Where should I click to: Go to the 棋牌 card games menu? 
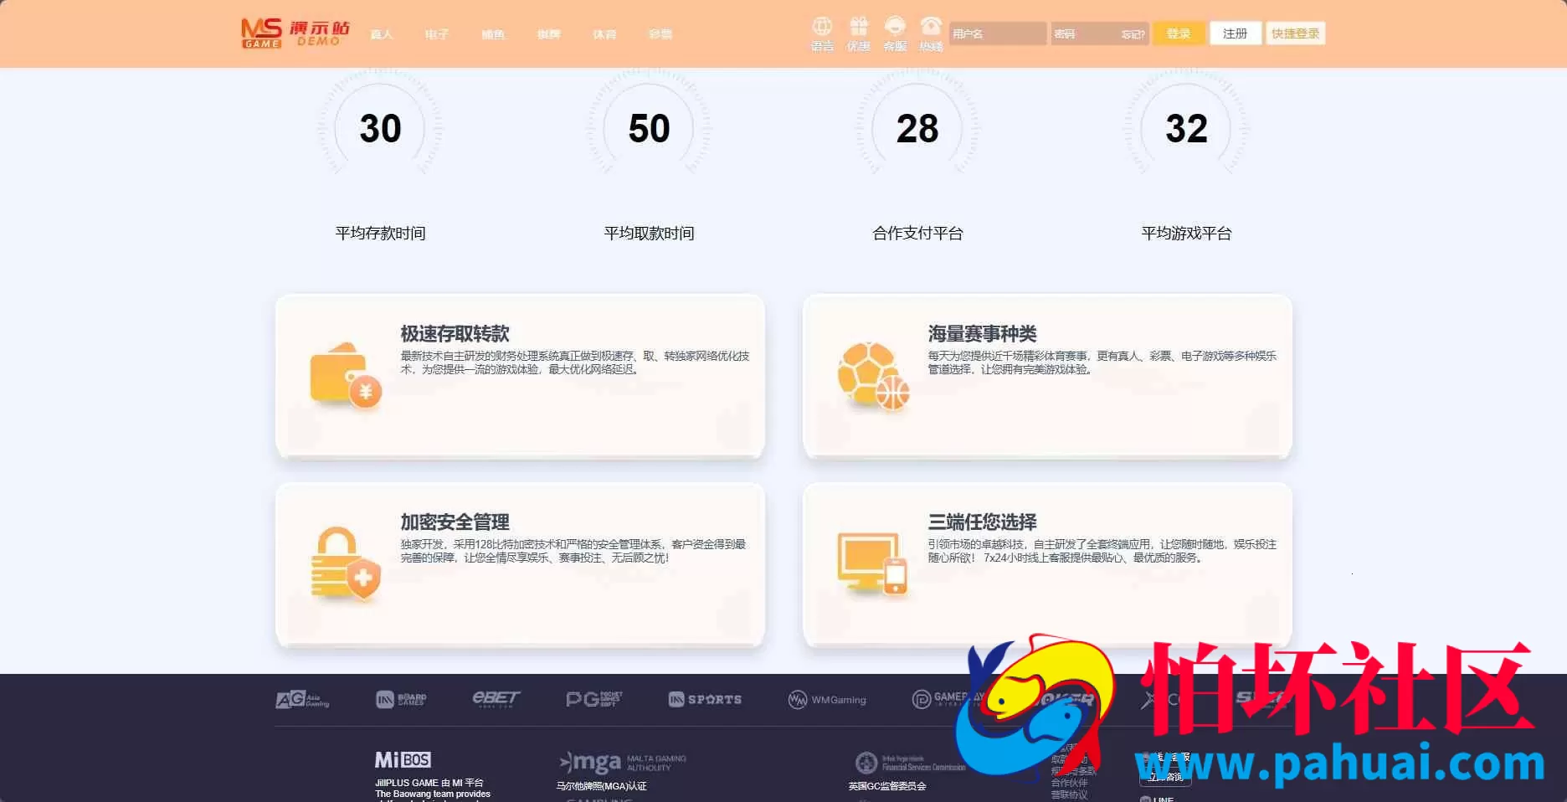(x=549, y=34)
